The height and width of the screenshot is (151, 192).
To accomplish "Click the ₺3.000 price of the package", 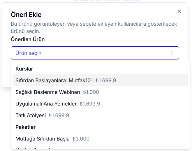I will point(81,139).
